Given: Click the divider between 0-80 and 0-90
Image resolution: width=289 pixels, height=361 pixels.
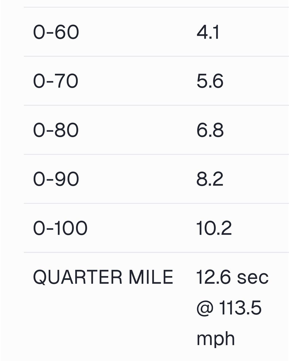Looking at the screenshot, I should pyautogui.click(x=156, y=154).
